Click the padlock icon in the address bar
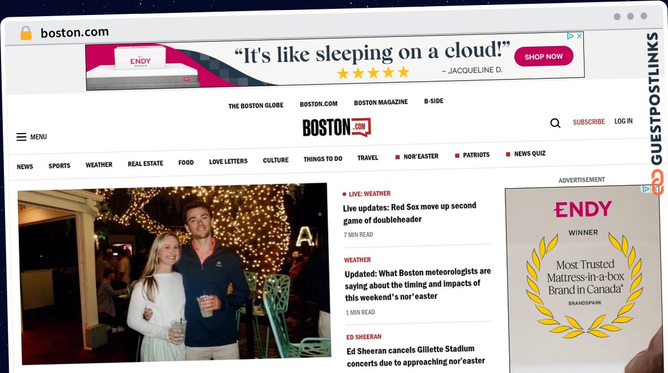Viewport: 668px width, 373px height. point(26,33)
